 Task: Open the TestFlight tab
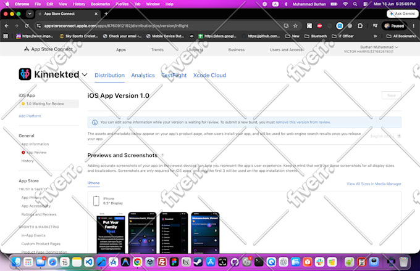(174, 75)
